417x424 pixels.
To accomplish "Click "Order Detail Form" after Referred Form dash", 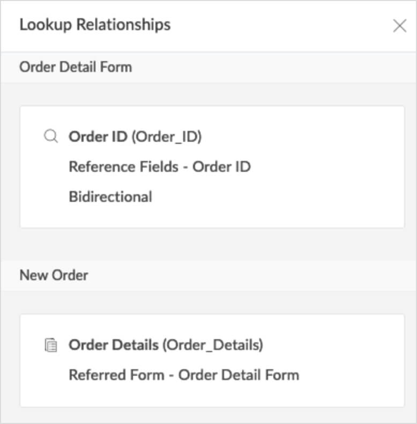I will point(239,375).
